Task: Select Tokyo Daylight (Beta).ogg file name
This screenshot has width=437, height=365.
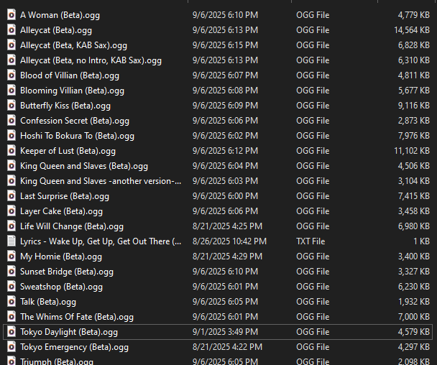Action: [x=69, y=332]
